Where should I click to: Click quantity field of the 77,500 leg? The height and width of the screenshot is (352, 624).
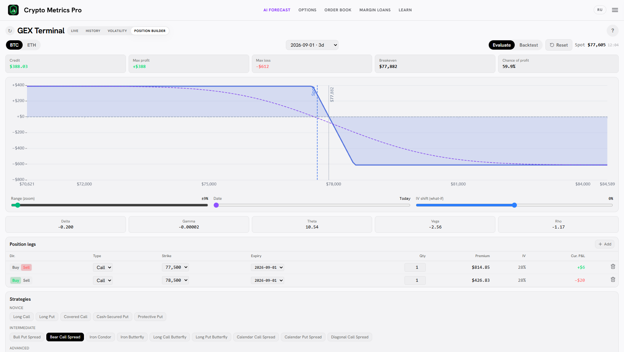[x=415, y=267]
